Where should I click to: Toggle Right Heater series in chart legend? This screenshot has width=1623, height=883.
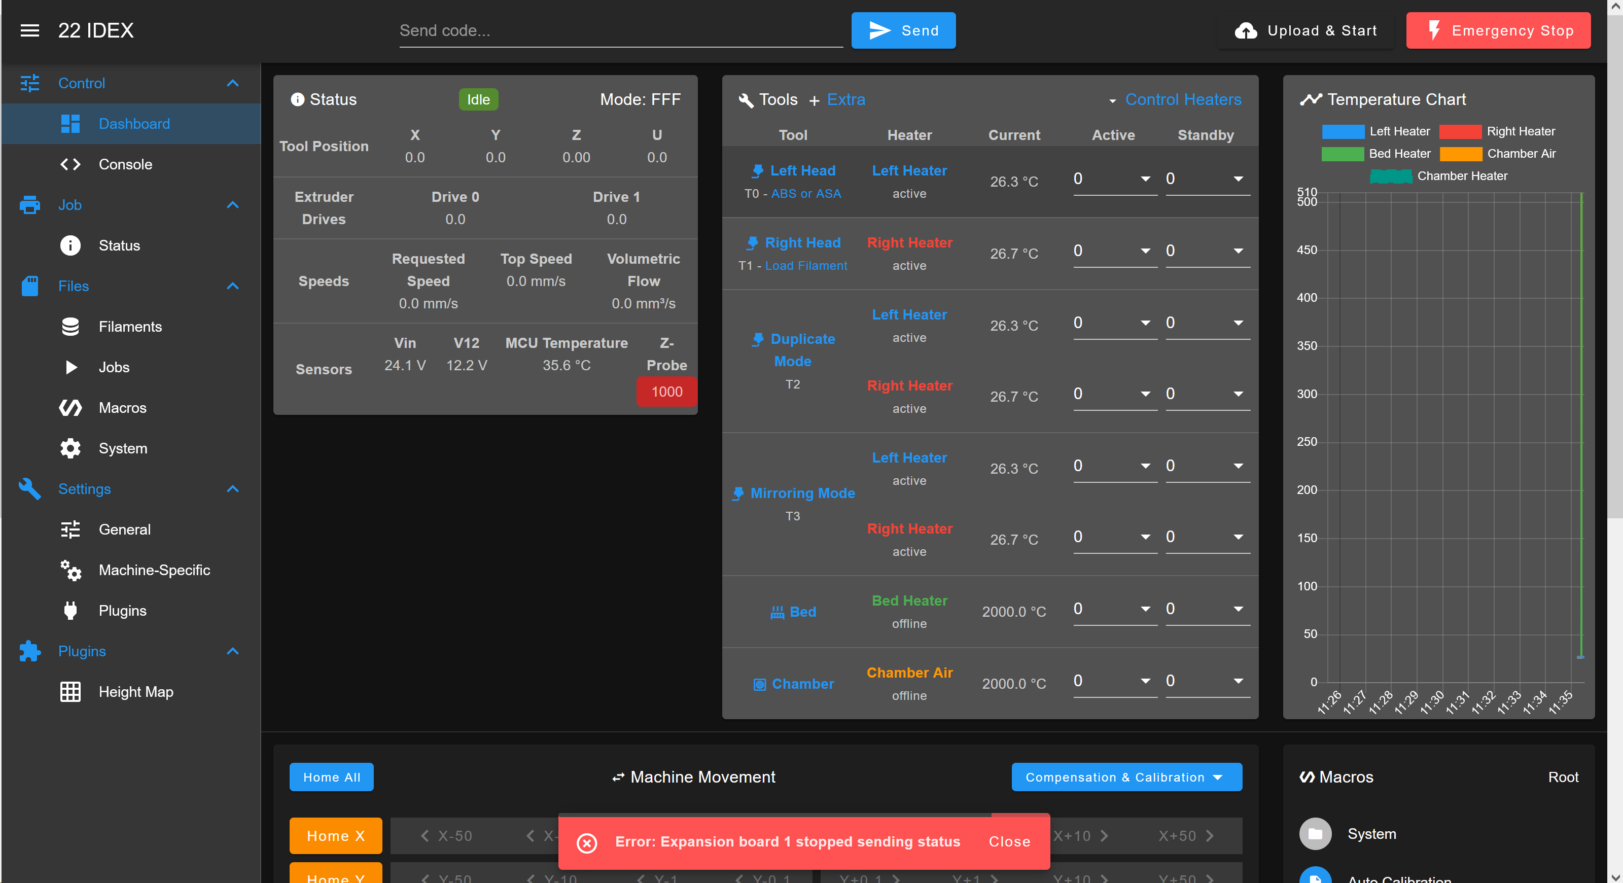(x=1497, y=131)
